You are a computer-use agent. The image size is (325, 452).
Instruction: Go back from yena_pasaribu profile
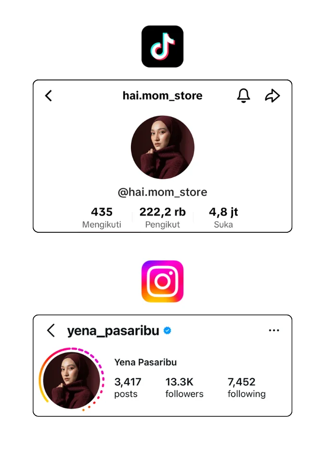51,331
